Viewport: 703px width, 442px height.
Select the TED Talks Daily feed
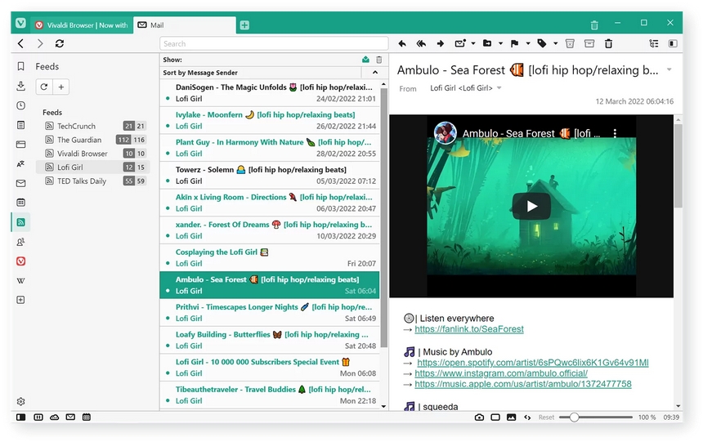coord(82,181)
